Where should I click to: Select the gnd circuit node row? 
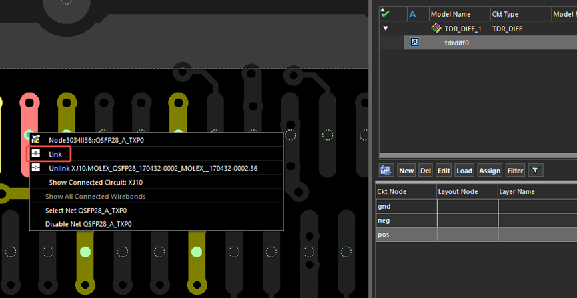(x=476, y=207)
